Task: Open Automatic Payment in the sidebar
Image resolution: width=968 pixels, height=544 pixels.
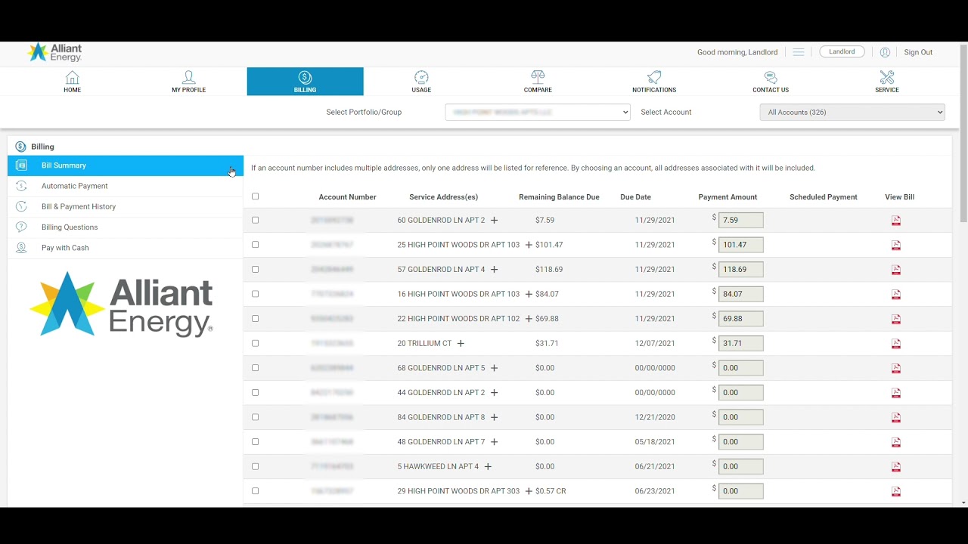Action: click(126, 186)
